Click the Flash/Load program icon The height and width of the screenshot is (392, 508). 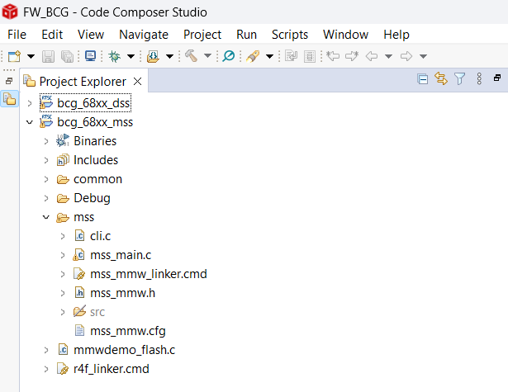click(153, 56)
